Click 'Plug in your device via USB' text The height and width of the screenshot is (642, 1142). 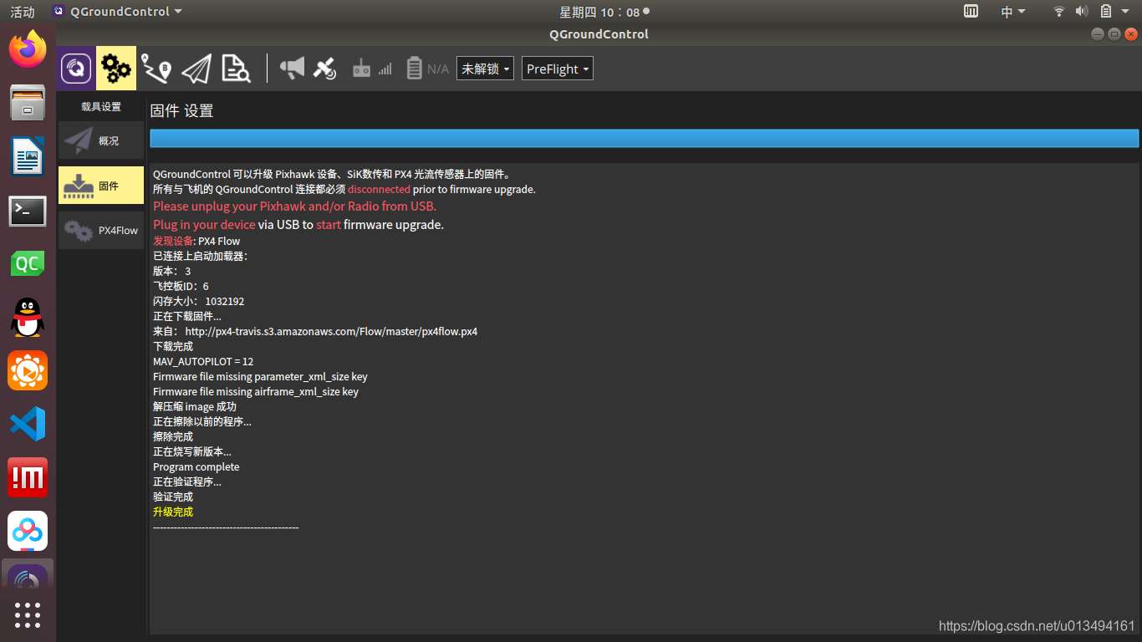(298, 224)
